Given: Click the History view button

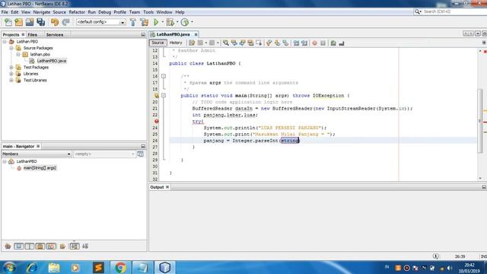Looking at the screenshot, I should tap(176, 43).
